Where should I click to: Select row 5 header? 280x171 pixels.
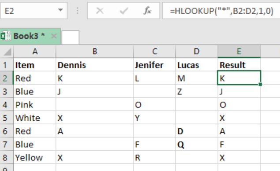pos(7,118)
